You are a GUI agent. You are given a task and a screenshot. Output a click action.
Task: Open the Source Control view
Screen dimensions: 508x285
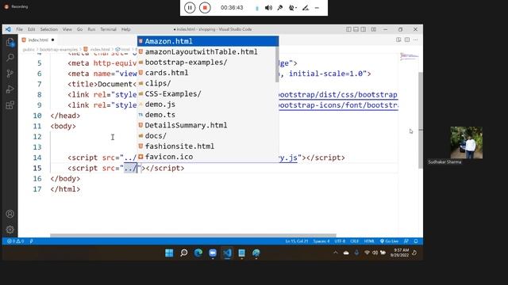10,74
